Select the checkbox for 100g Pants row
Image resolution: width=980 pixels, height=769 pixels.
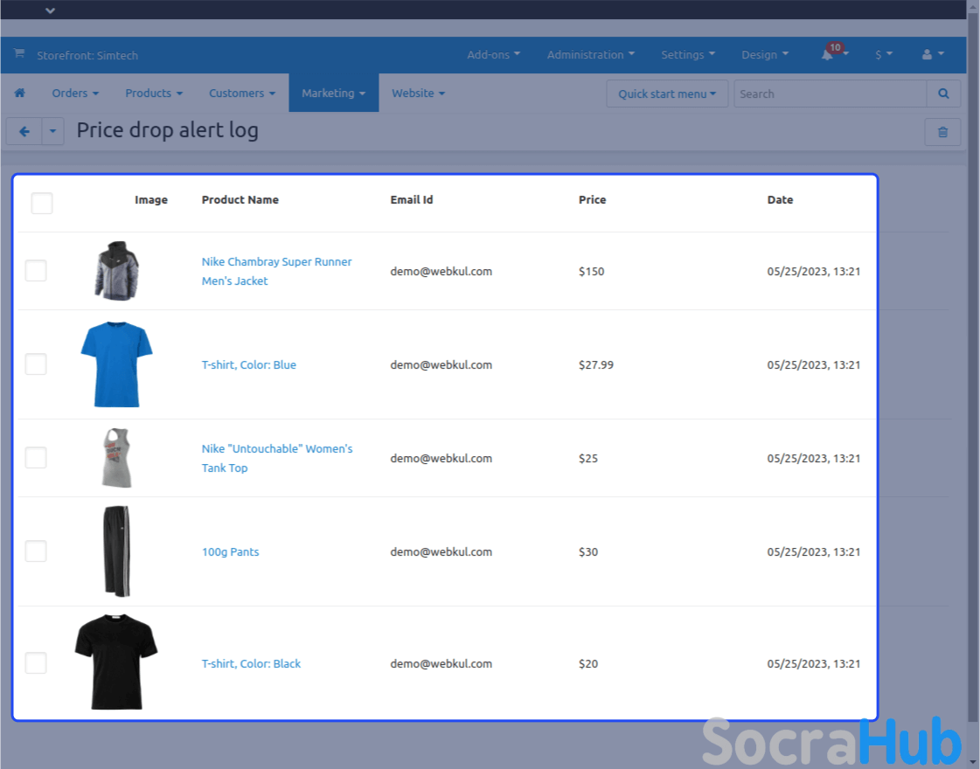[x=36, y=551]
